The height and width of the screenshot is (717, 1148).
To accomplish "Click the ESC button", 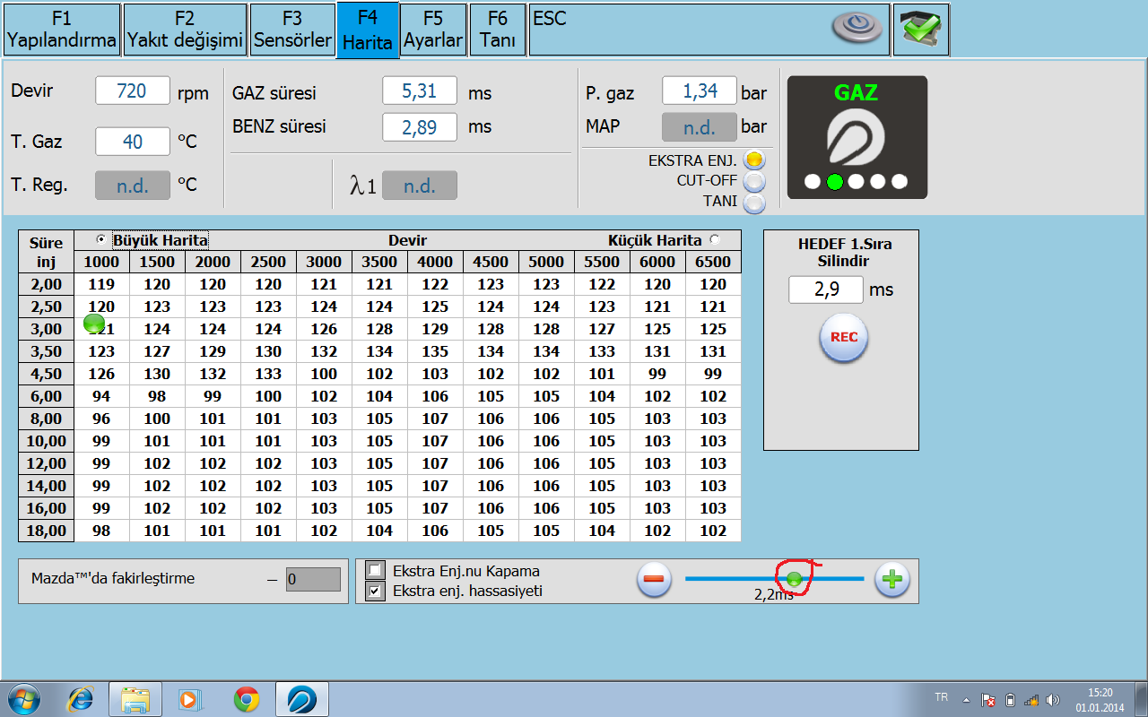I will 549,18.
